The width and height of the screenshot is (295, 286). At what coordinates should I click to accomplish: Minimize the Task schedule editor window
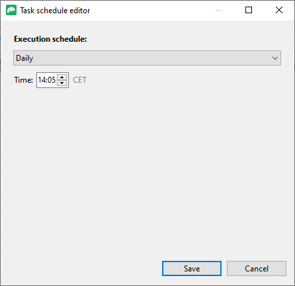point(219,10)
